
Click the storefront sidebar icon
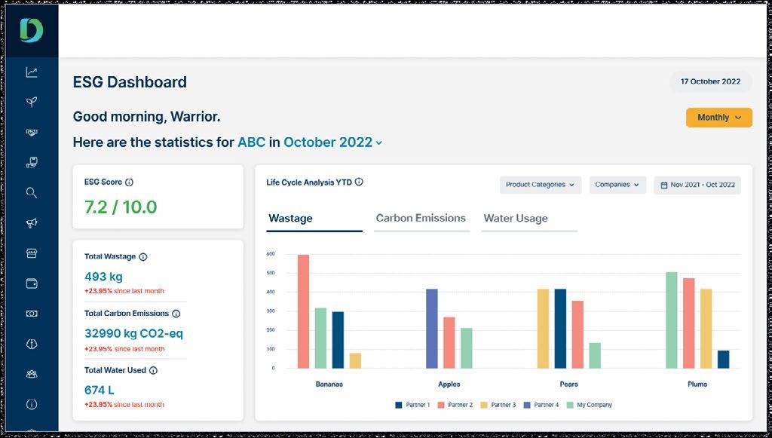coord(31,253)
